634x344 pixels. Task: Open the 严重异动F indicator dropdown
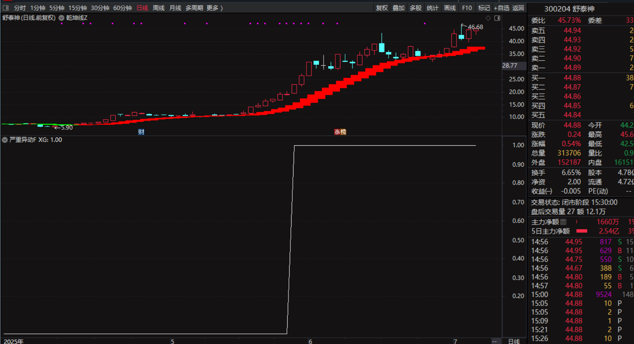(5, 140)
